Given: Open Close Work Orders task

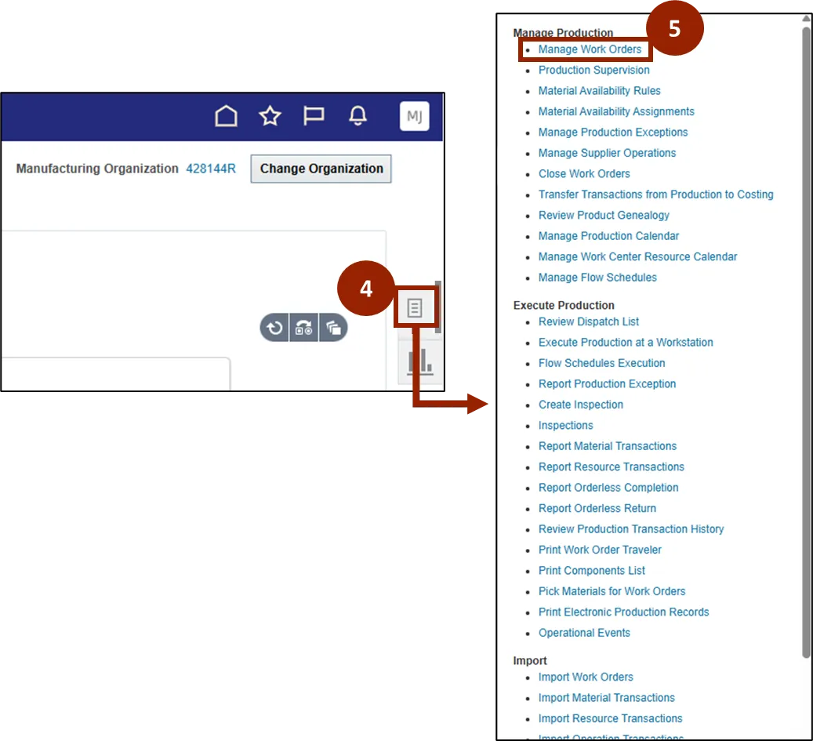Looking at the screenshot, I should pyautogui.click(x=584, y=174).
